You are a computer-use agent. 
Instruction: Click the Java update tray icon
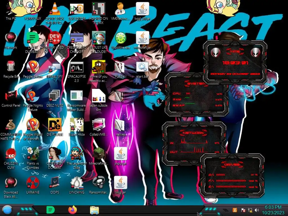pyautogui.click(x=235, y=210)
